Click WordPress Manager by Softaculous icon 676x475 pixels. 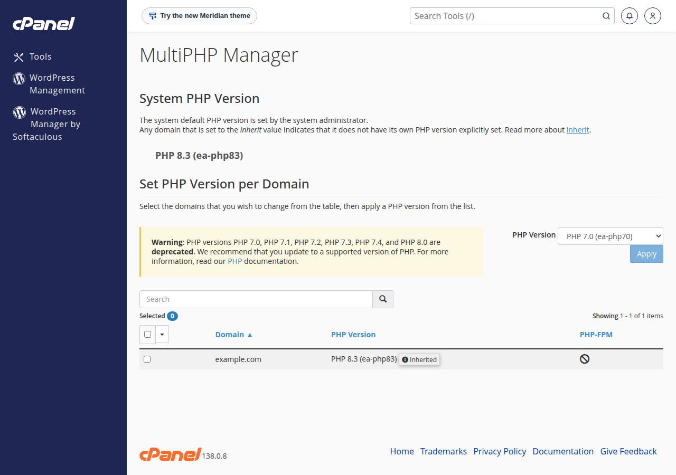coord(20,112)
